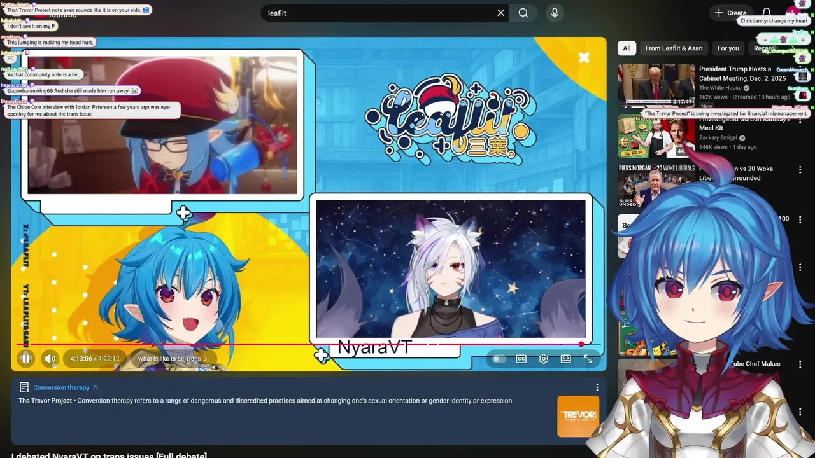
Task: Enter fullscreen mode in the player
Action: [588, 359]
